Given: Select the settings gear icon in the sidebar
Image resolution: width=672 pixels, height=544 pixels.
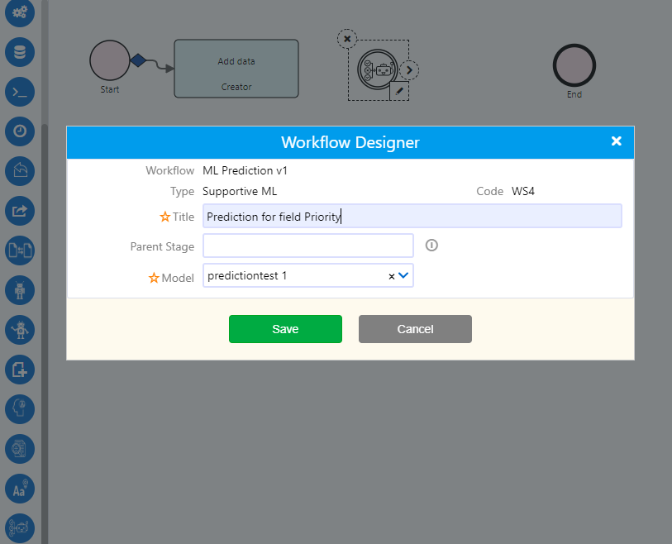Looking at the screenshot, I should (20, 13).
